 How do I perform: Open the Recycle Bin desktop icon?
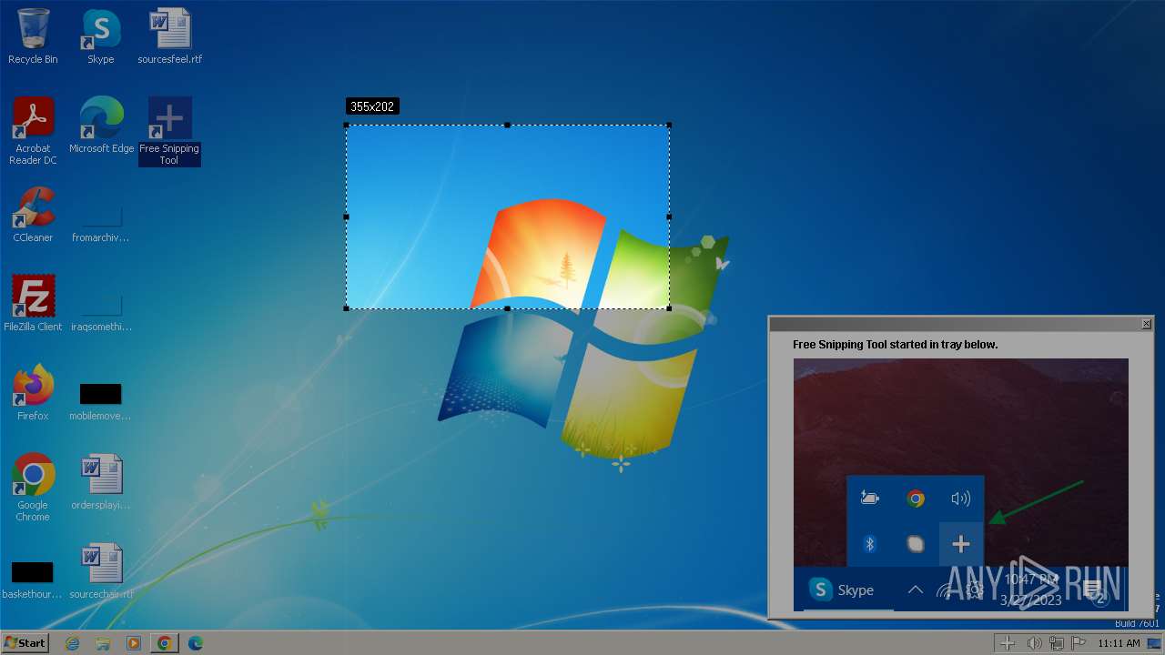(33, 36)
